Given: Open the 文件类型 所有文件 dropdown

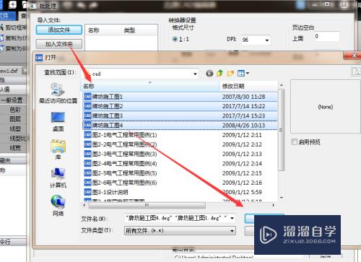Looking at the screenshot, I should pos(180,230).
